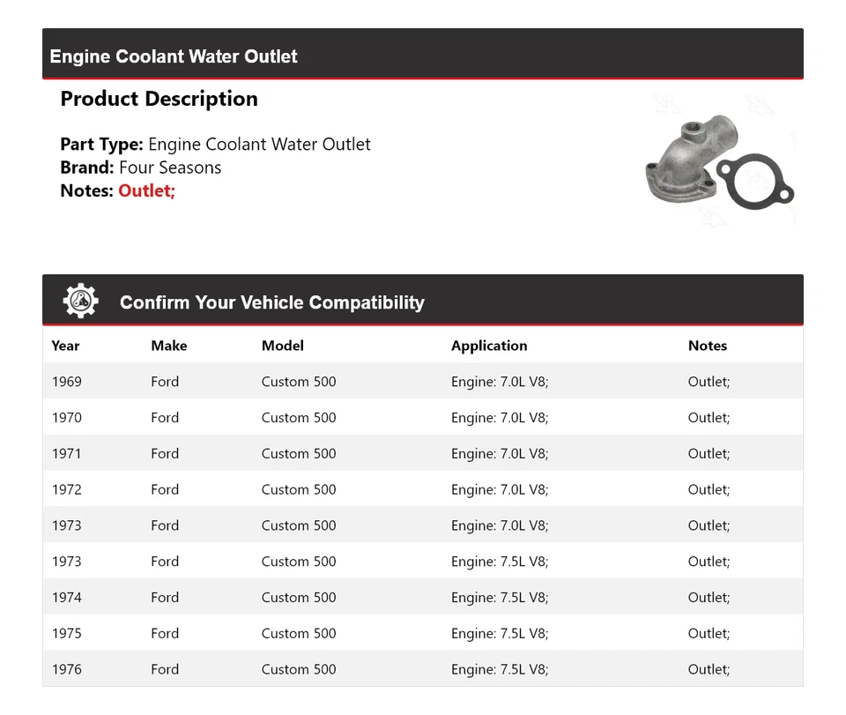This screenshot has height=715, width=846.
Task: Click the gear icon beside Confirm Your Vehicle Compatibility
Action: (x=80, y=302)
